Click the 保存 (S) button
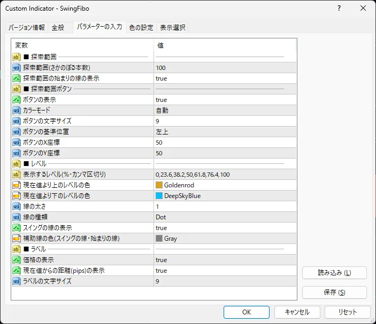 click(x=334, y=292)
